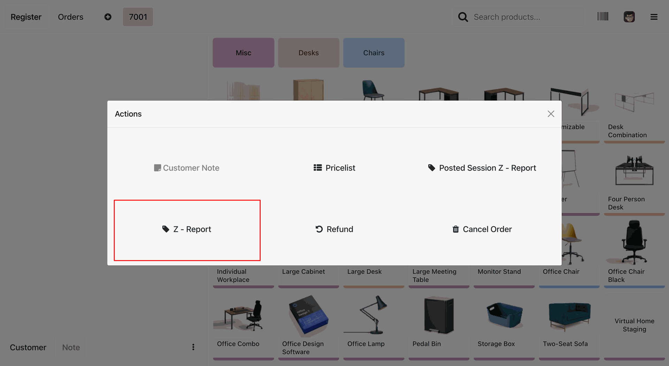This screenshot has height=366, width=669.
Task: Switch to the Orders tab
Action: coord(70,17)
